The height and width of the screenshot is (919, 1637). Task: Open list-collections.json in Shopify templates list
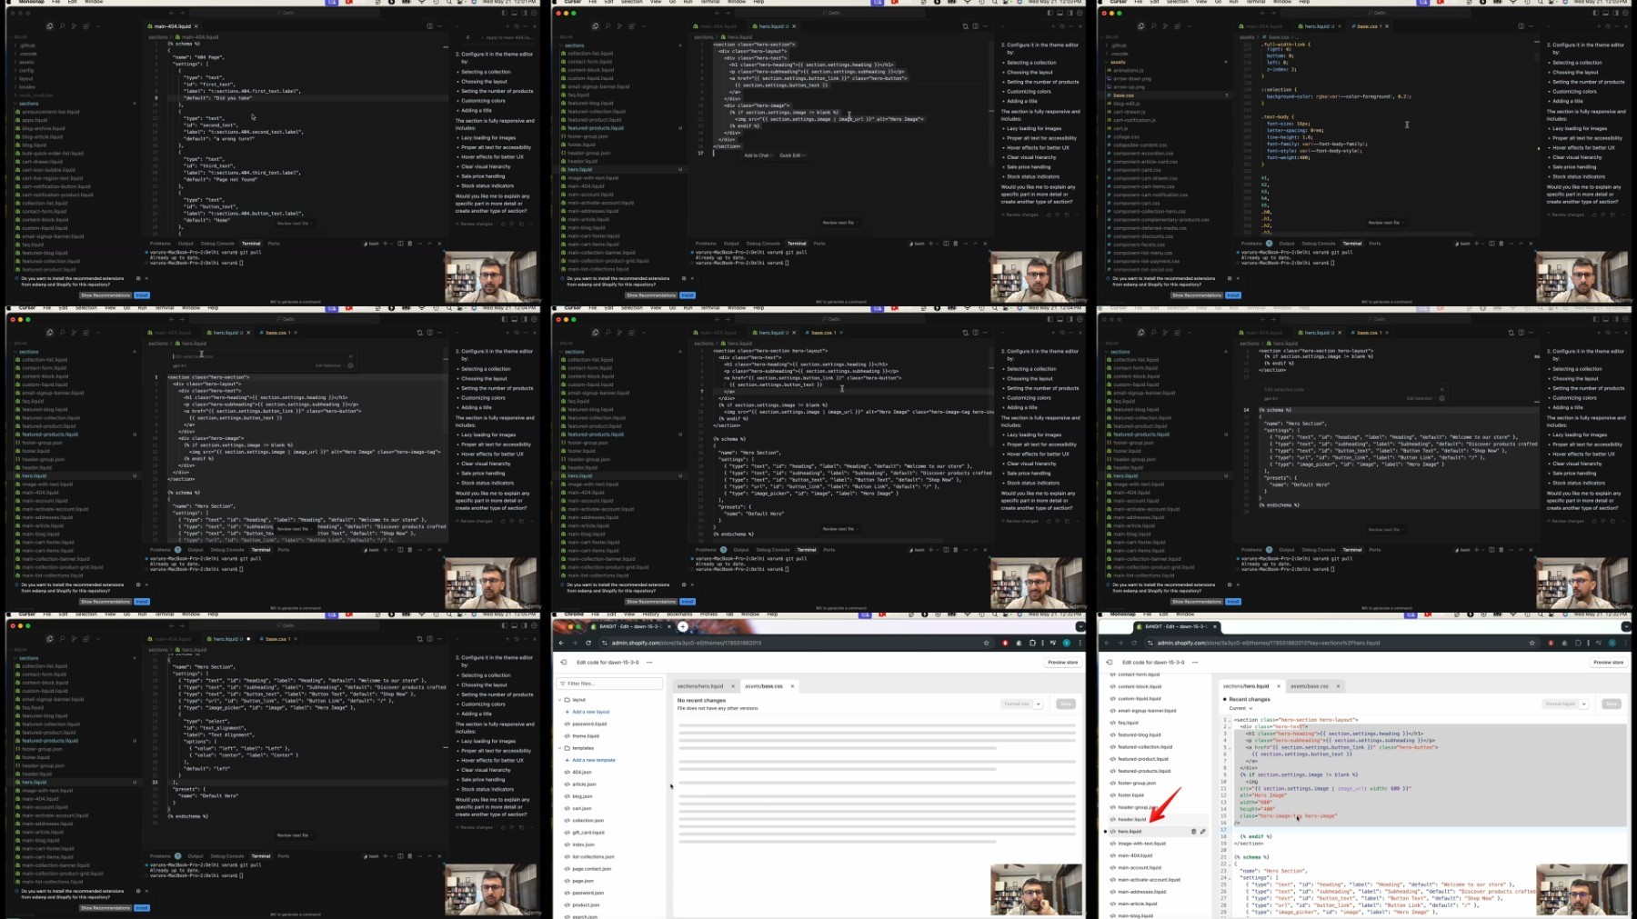593,856
